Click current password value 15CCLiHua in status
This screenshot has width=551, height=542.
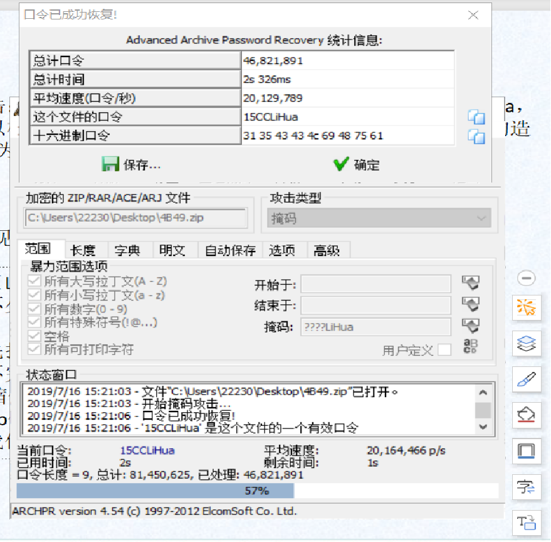point(147,450)
